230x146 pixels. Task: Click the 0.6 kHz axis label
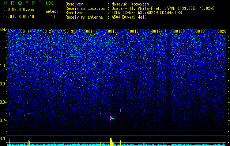pyautogui.click(x=3, y=139)
